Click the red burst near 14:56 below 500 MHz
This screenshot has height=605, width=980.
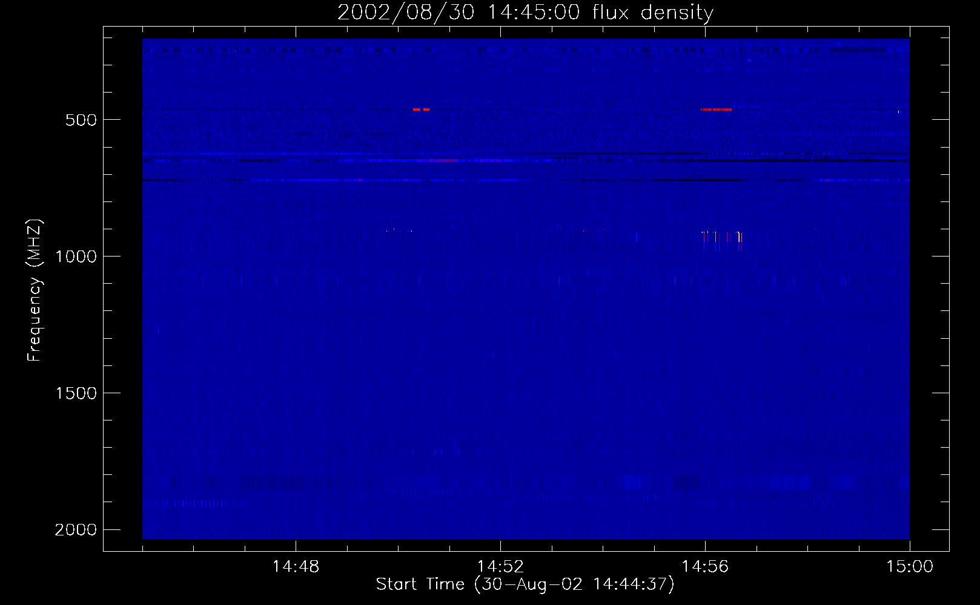[x=716, y=110]
